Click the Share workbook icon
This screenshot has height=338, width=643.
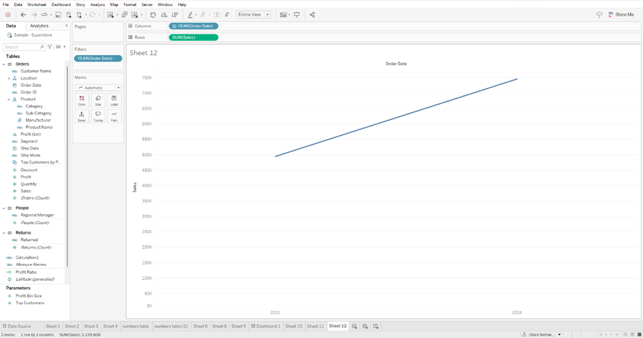click(x=312, y=15)
